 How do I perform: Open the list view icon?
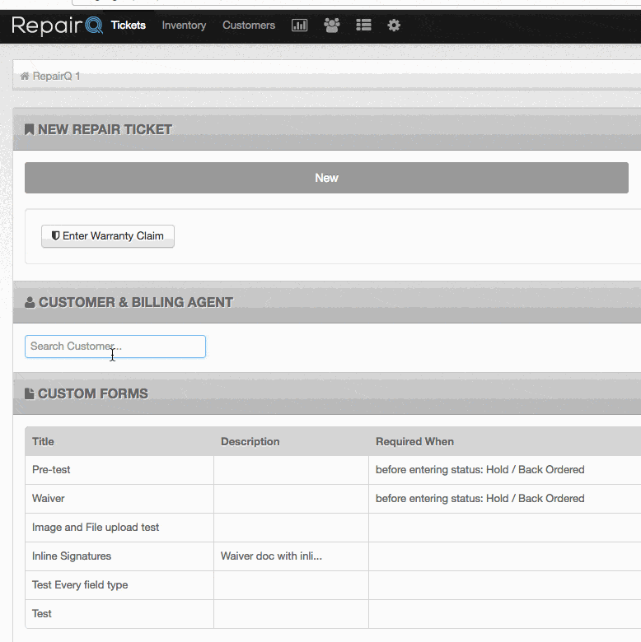(x=363, y=26)
